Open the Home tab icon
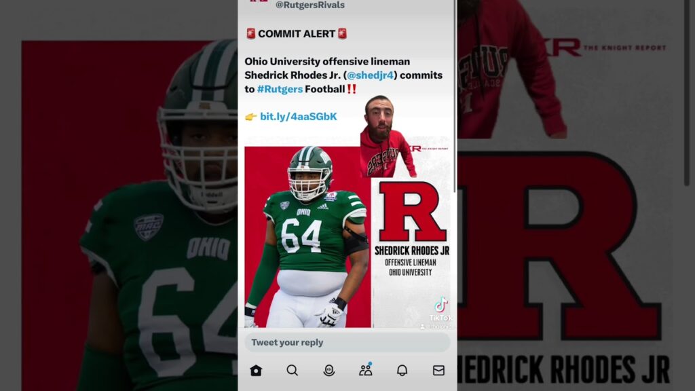The image size is (695, 391). 256,370
